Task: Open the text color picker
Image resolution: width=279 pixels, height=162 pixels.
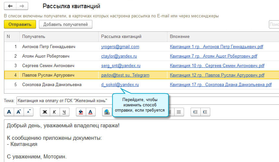Action: [90, 112]
